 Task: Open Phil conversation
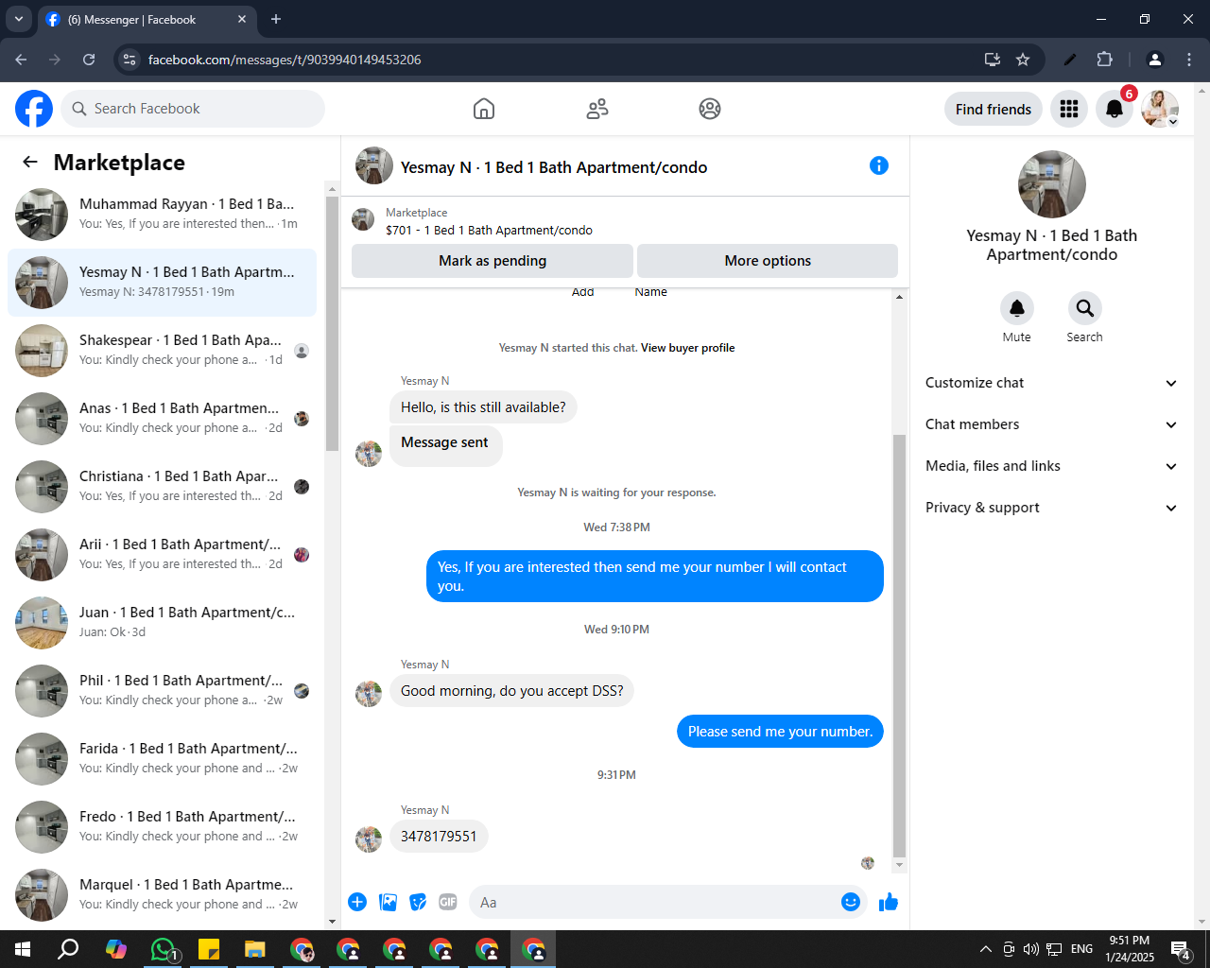pyautogui.click(x=162, y=691)
